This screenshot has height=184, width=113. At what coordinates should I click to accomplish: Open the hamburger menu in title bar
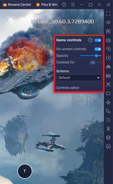(73, 5)
